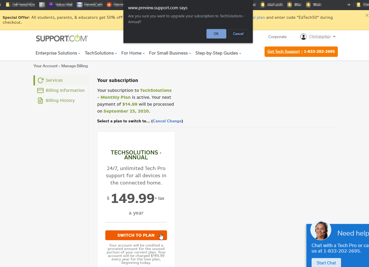The width and height of the screenshot is (369, 267).
Task: Click the Get Tech Support link
Action: tap(283, 52)
